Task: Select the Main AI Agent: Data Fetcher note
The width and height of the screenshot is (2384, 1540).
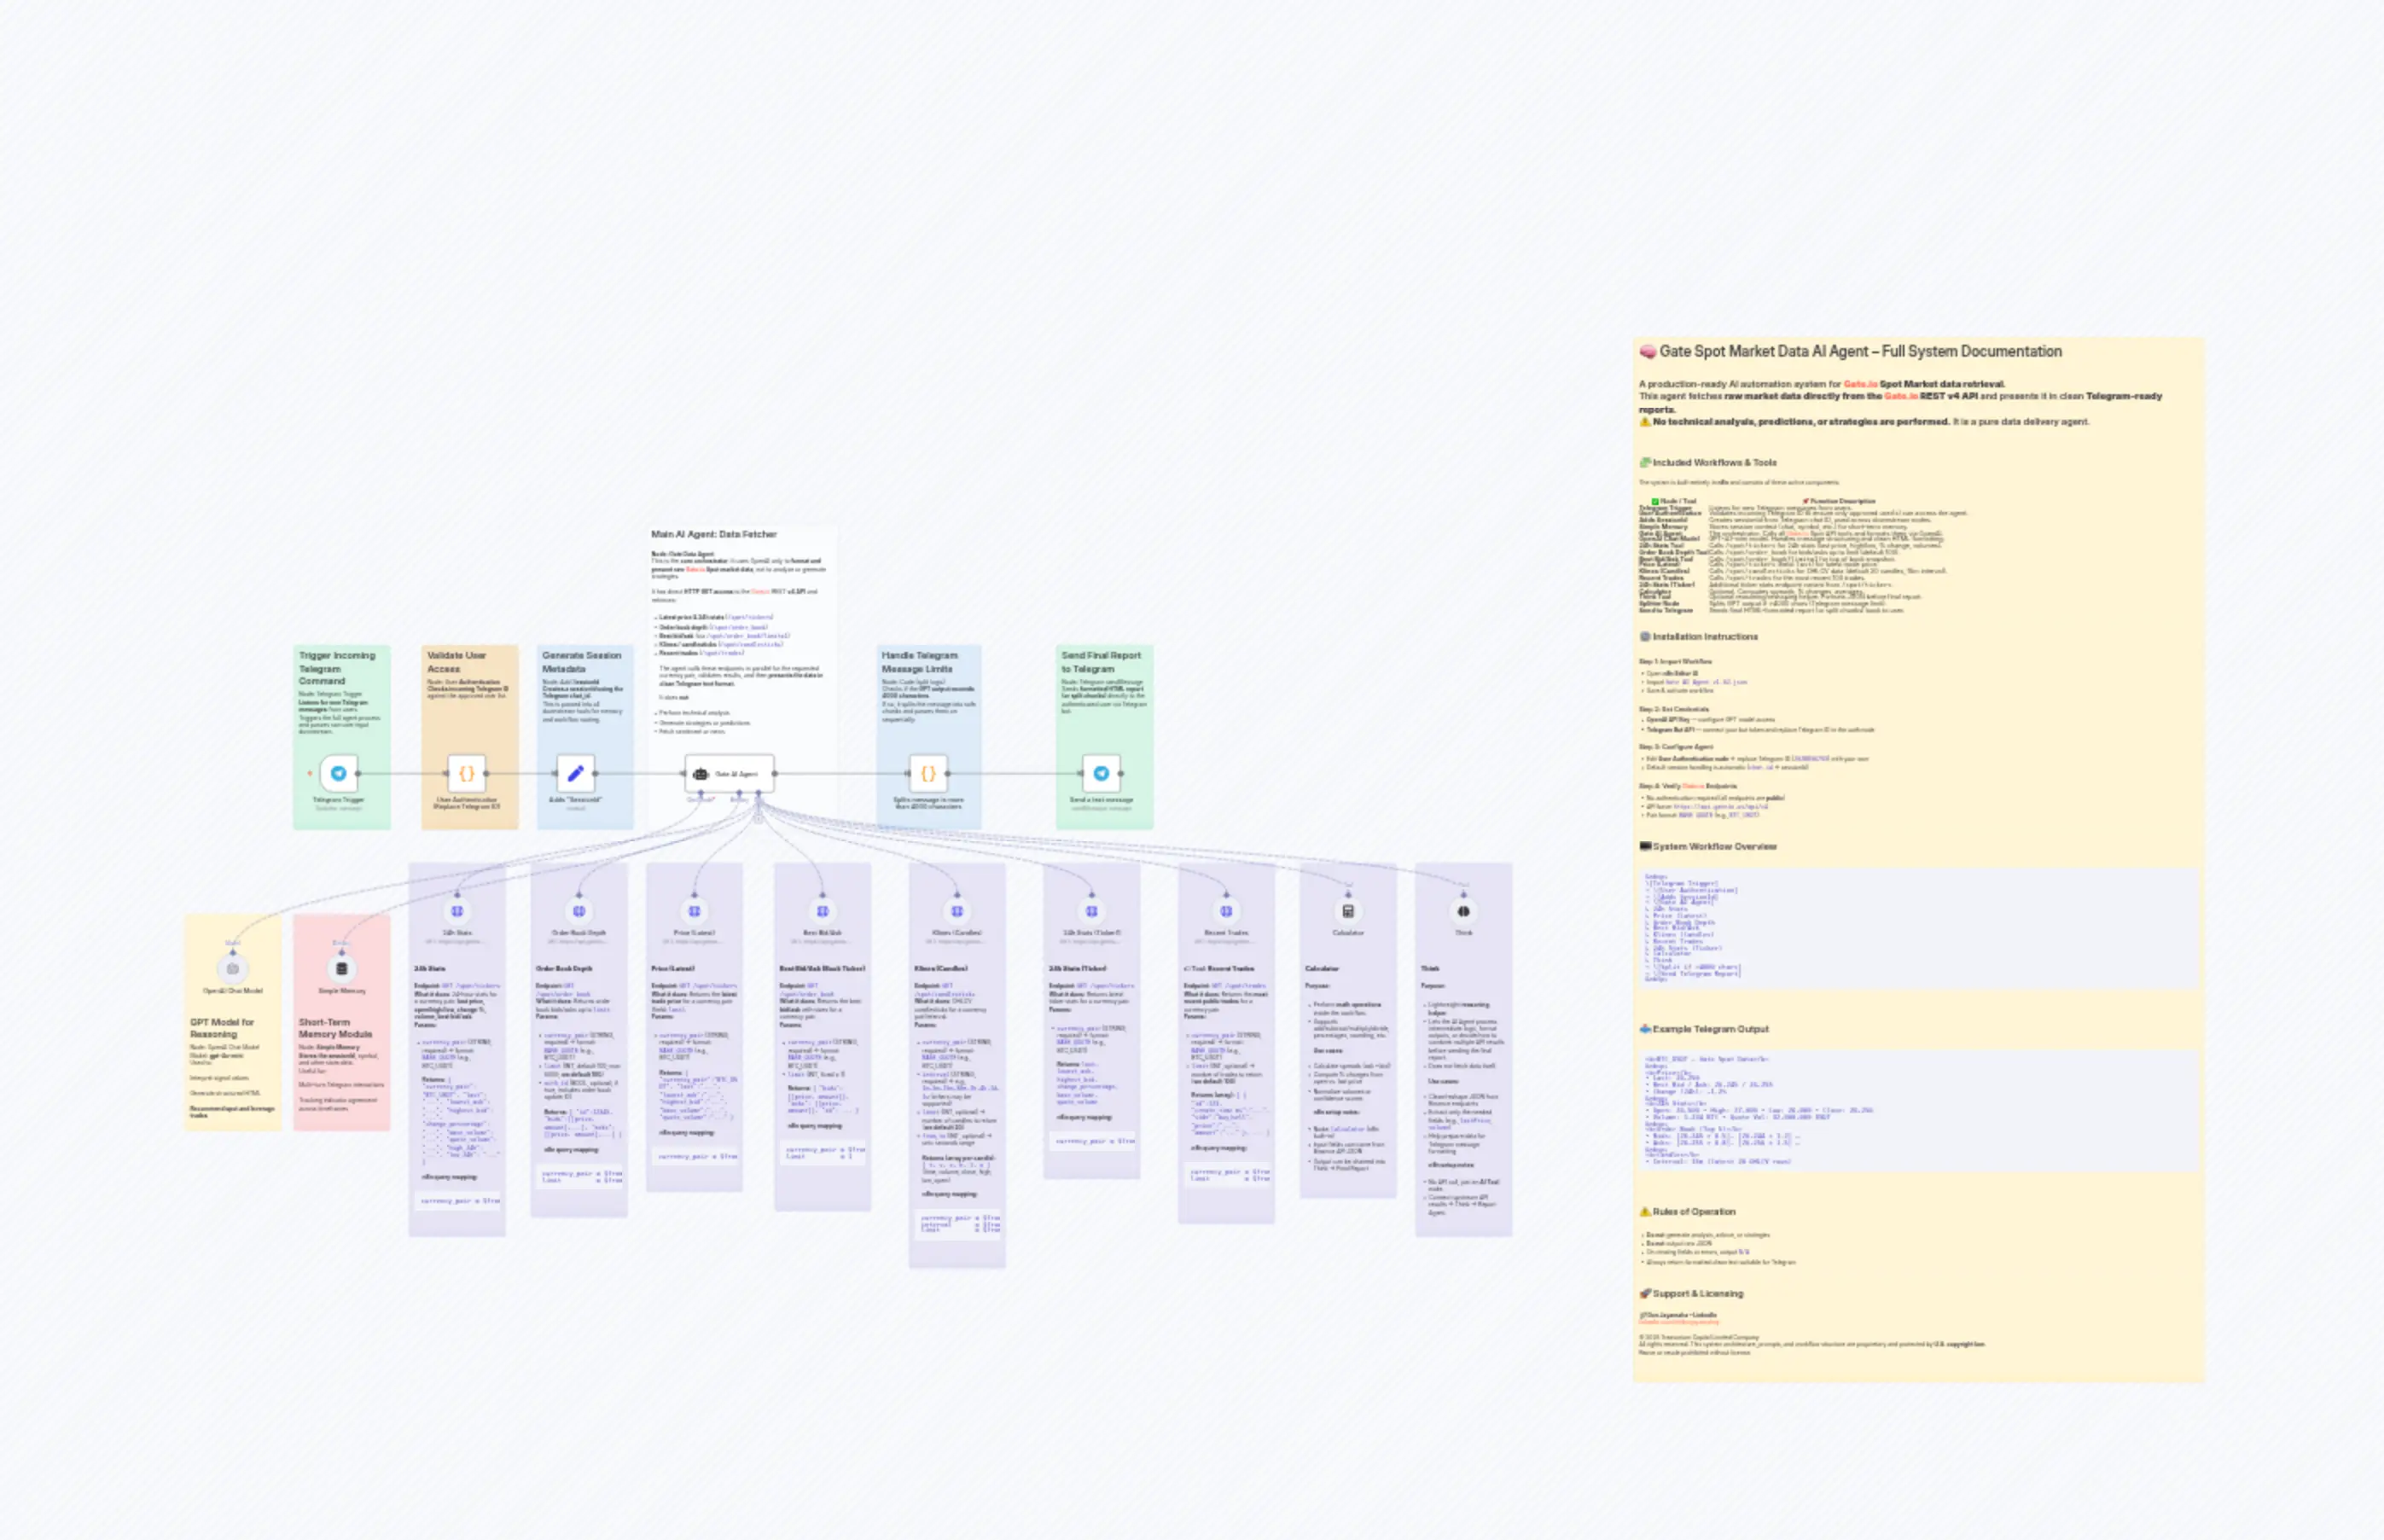Action: [714, 535]
